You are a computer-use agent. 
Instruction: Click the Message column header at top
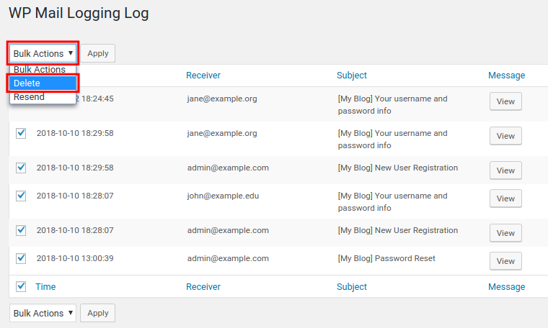pos(506,76)
